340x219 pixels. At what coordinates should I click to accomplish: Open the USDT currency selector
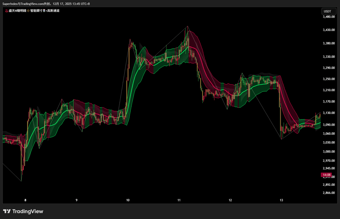pos(327,11)
